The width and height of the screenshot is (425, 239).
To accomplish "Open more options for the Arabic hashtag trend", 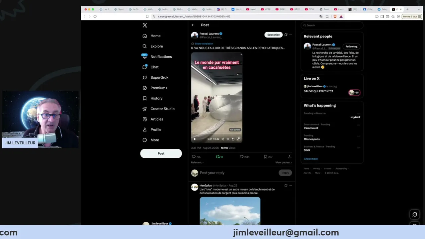I will pos(359,114).
